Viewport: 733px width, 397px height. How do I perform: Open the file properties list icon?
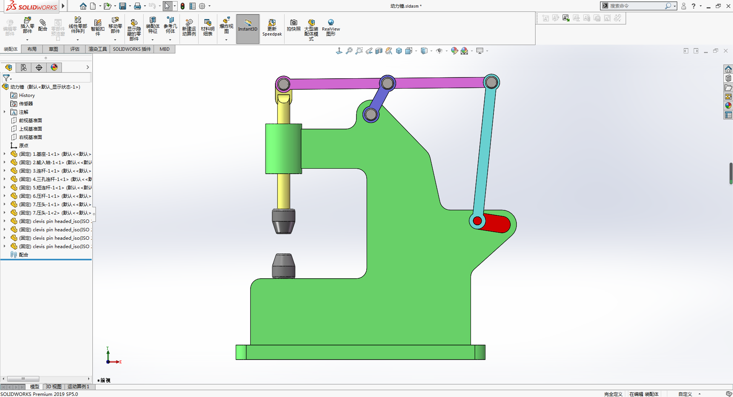coord(193,6)
